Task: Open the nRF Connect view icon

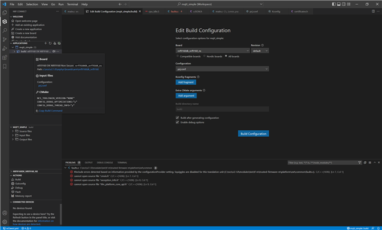Action: tap(5, 22)
